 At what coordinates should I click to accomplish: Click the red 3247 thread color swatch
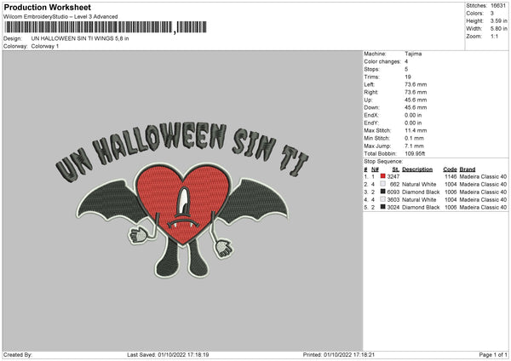click(x=385, y=175)
